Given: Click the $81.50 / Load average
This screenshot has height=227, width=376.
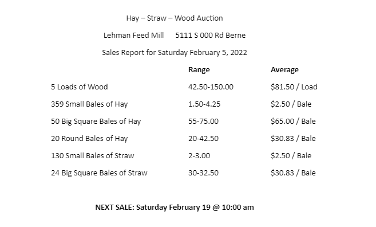Looking at the screenshot, I should 294,87.
